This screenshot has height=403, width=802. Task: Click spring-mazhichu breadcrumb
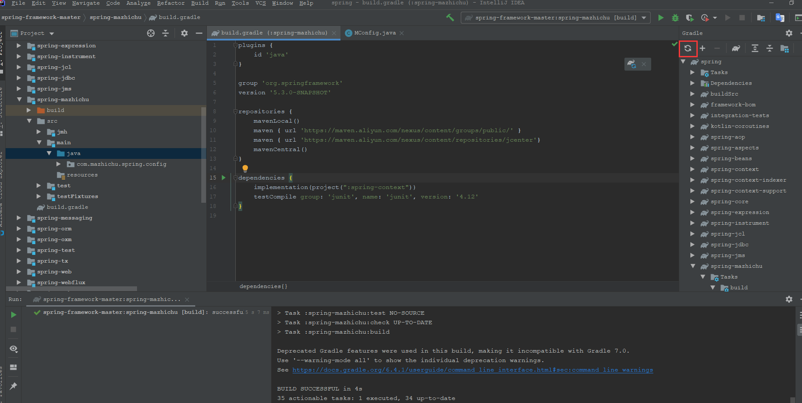tap(115, 17)
